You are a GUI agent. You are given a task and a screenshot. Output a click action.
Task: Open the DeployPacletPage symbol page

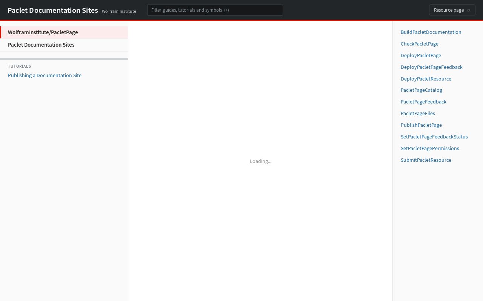[421, 55]
